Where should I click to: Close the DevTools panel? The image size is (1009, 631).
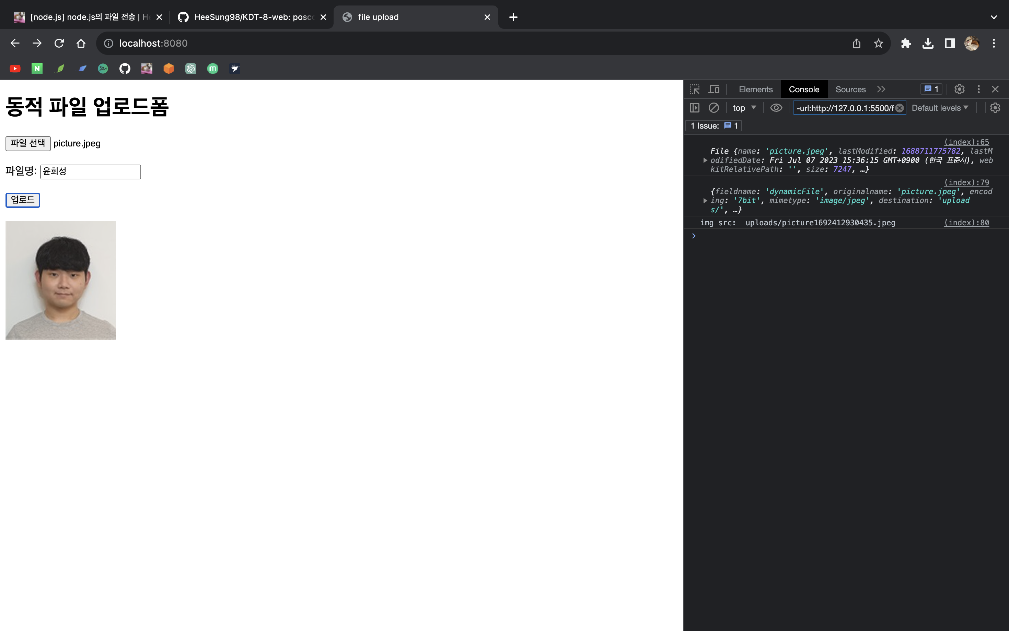coord(995,89)
